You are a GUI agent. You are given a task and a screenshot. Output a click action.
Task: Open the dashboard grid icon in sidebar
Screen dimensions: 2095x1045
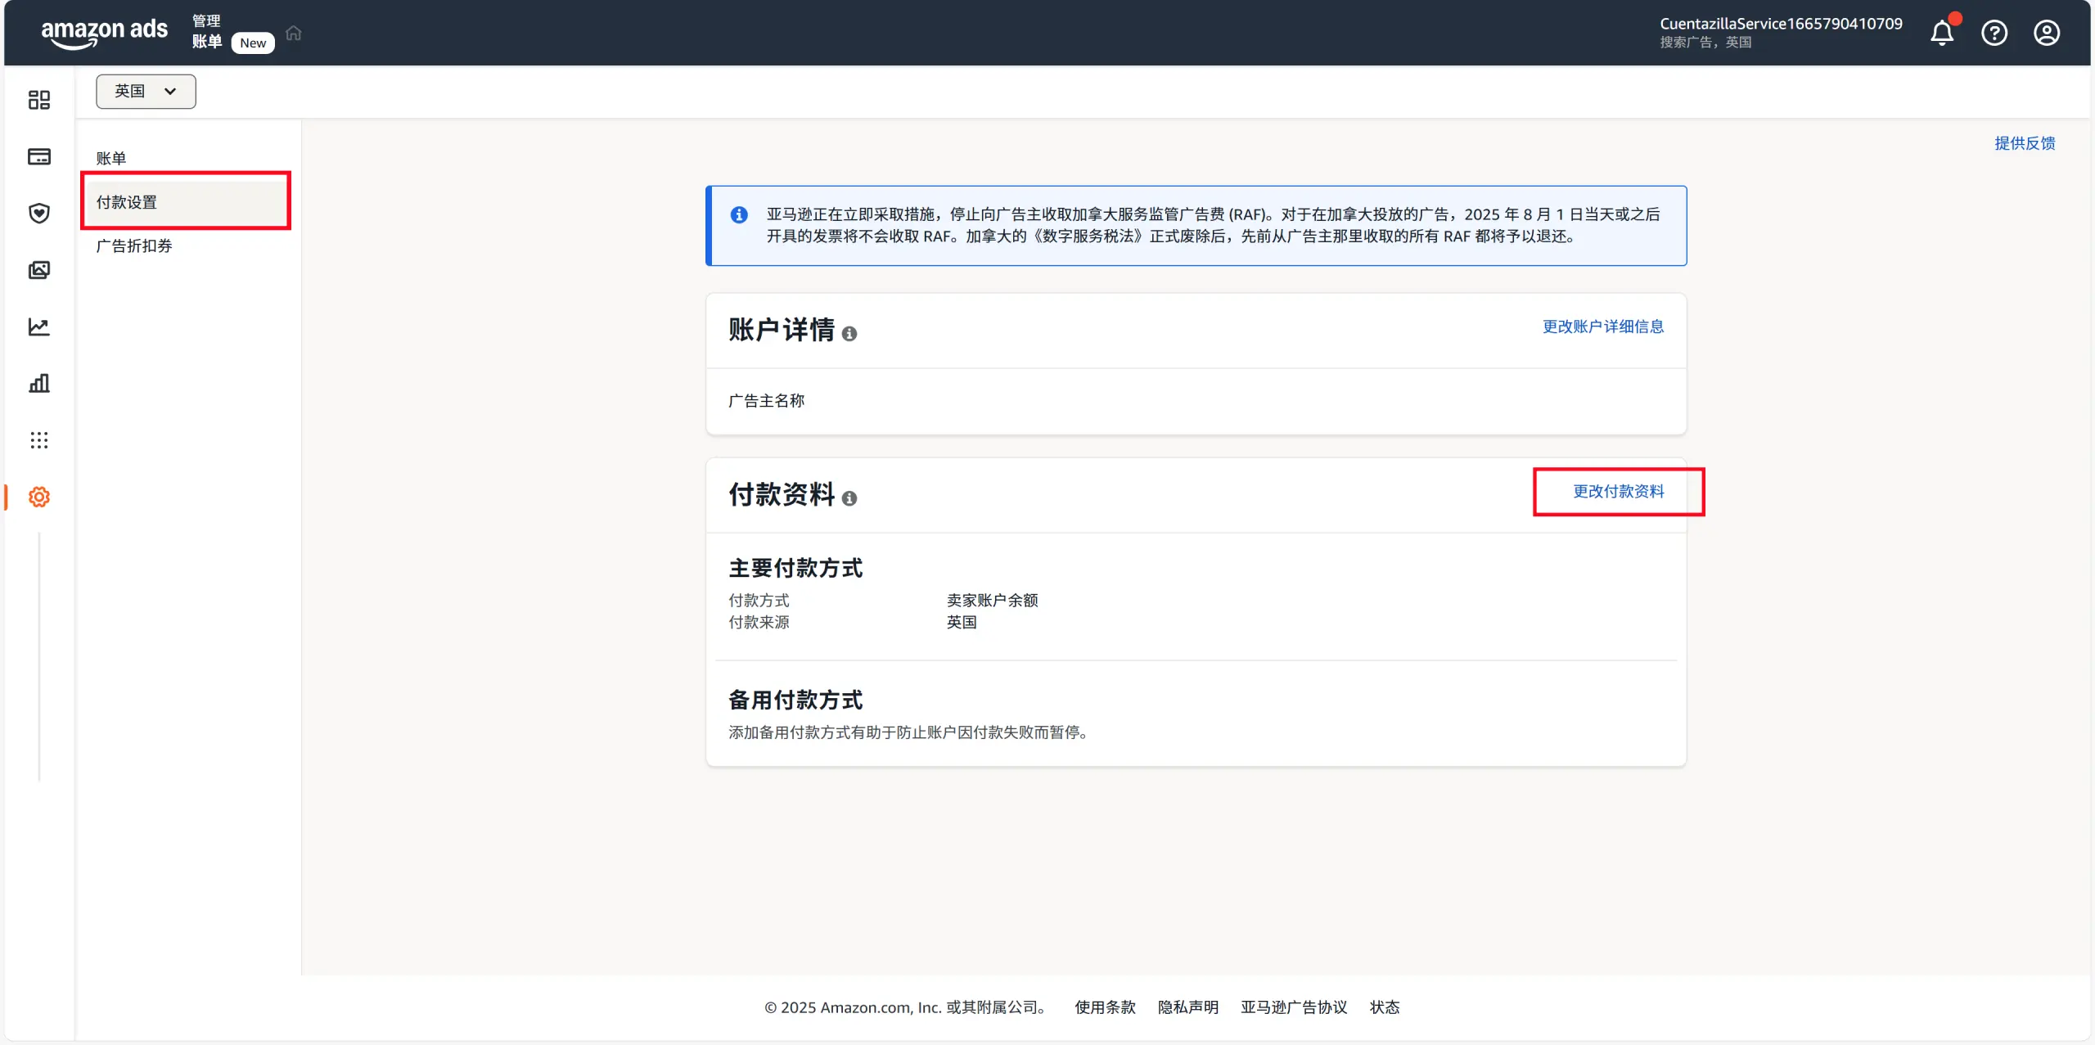coord(39,100)
